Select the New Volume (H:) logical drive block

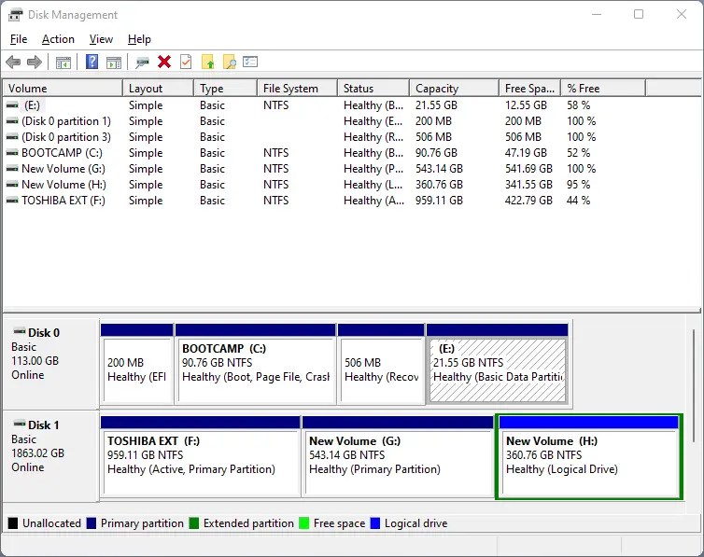589,456
